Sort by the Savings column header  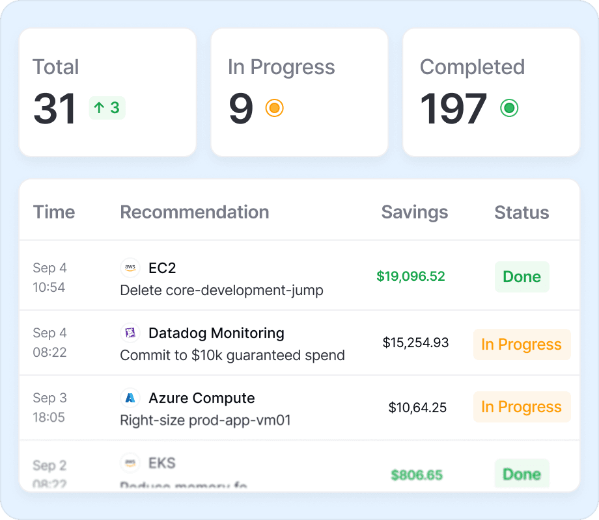tap(414, 212)
